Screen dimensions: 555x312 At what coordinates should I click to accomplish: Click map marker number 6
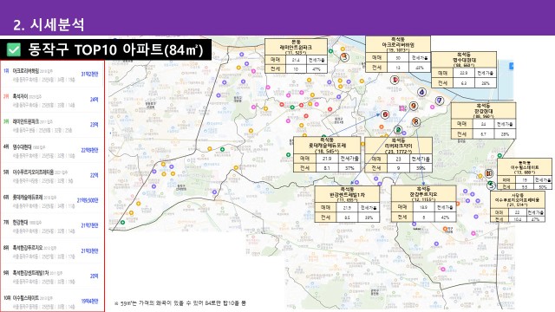pos(385,114)
